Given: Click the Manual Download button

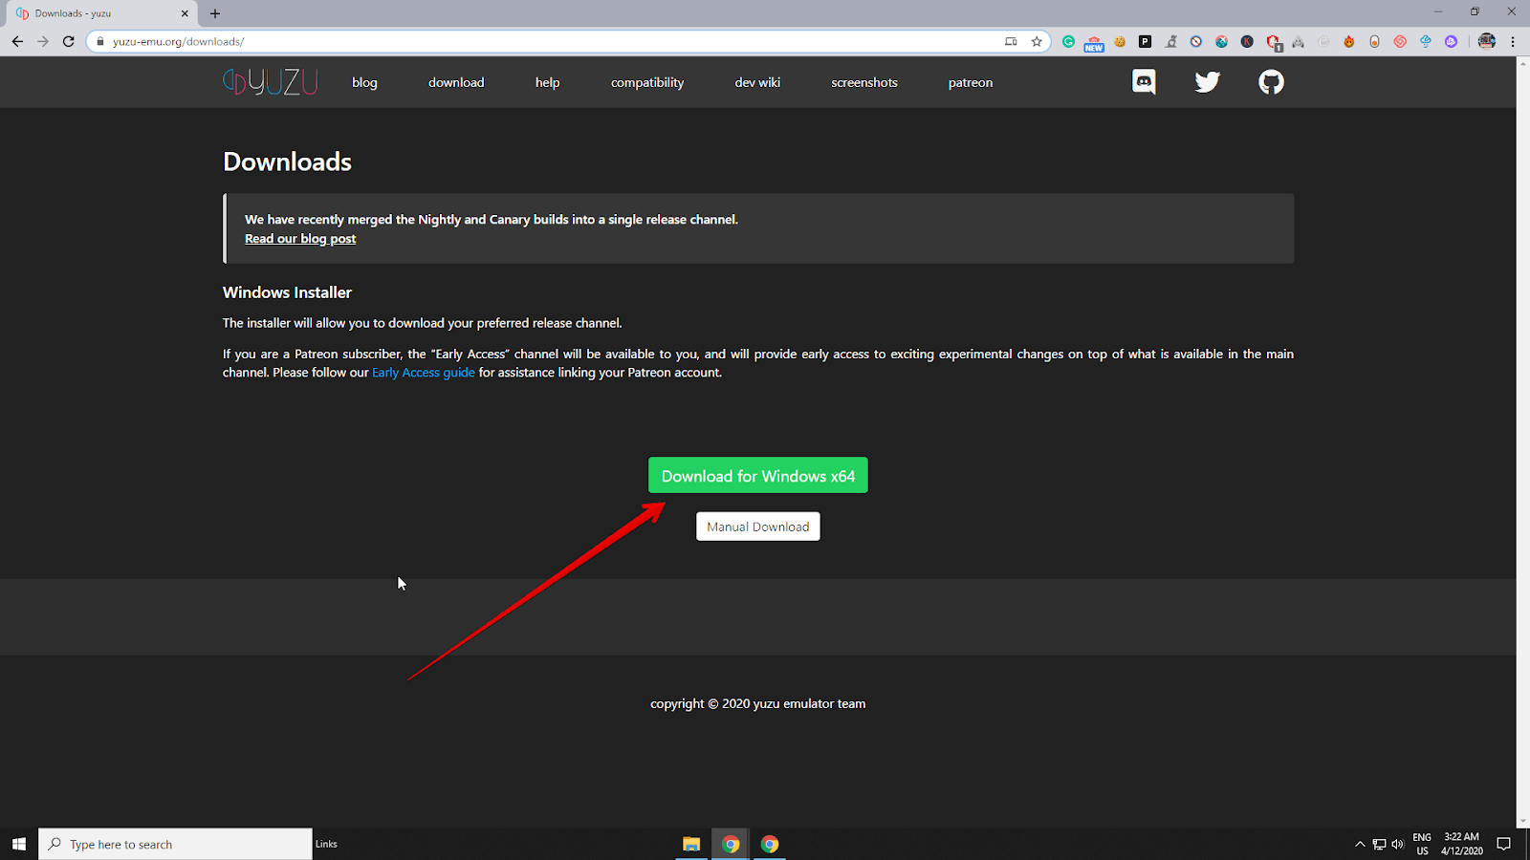Looking at the screenshot, I should pos(758,527).
